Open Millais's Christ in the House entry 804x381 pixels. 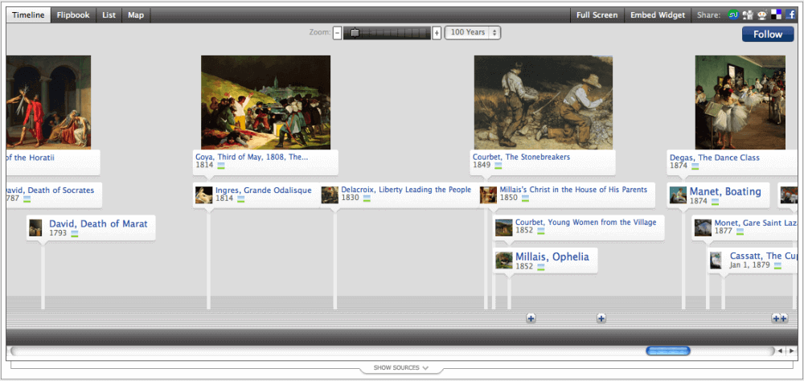point(573,190)
